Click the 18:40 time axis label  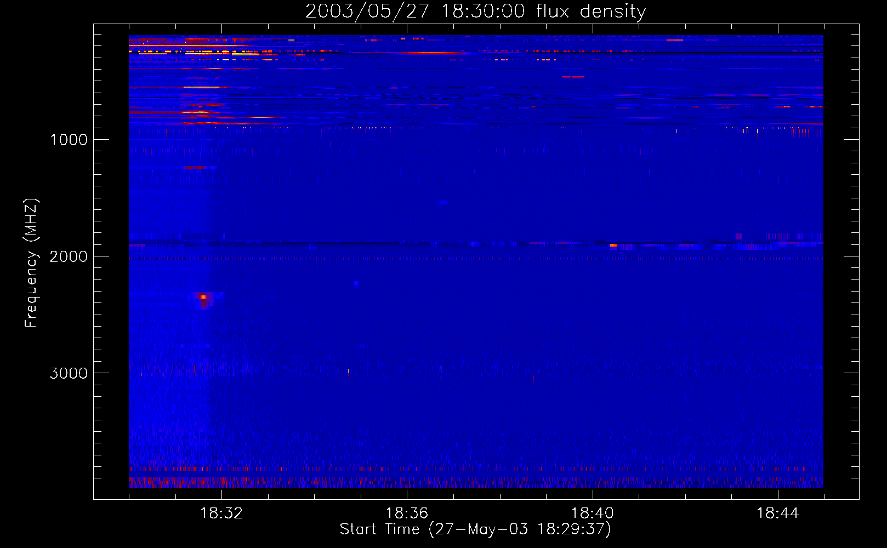592,513
